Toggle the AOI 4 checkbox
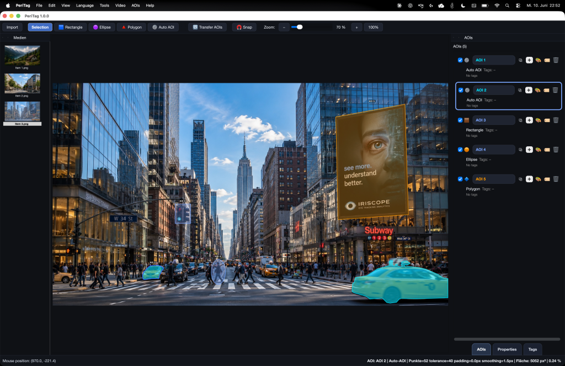 click(460, 150)
